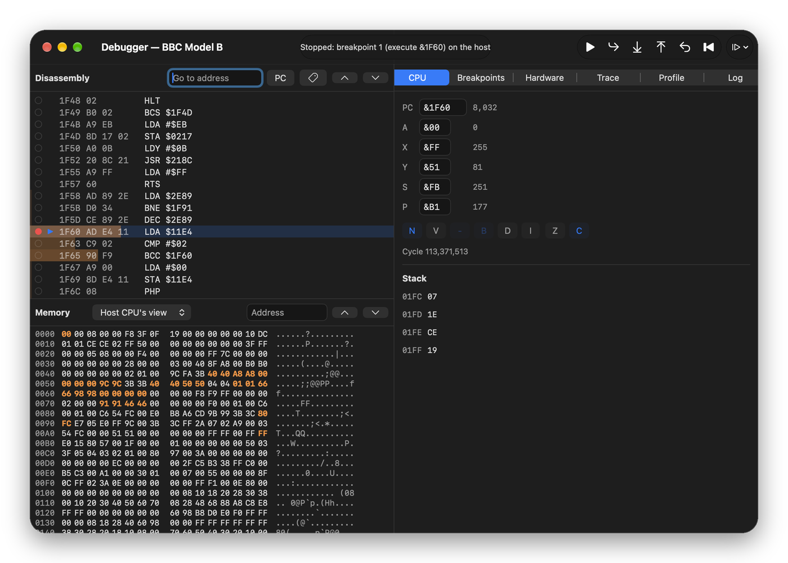
Task: Click the up chevron in the Disassembly header
Action: (344, 78)
